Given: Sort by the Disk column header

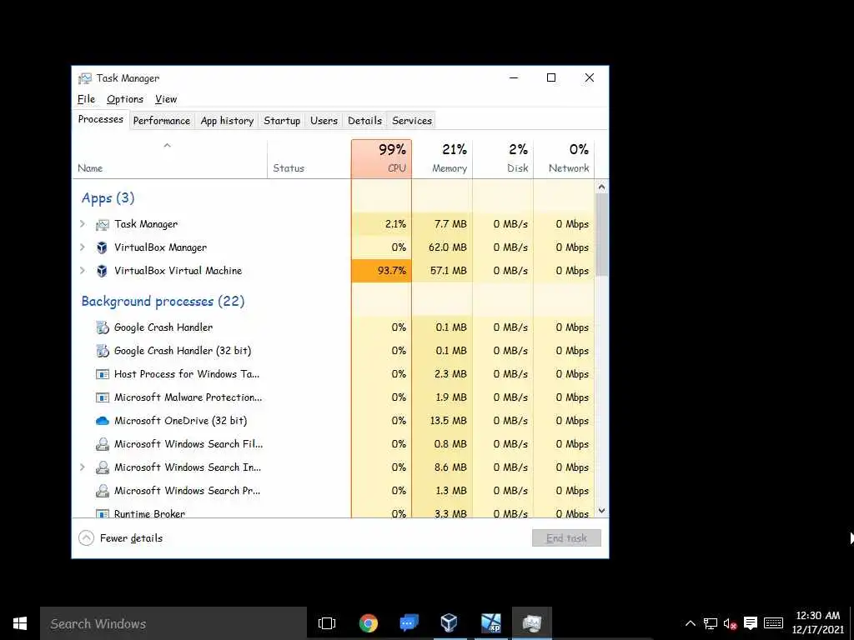Looking at the screenshot, I should point(503,159).
